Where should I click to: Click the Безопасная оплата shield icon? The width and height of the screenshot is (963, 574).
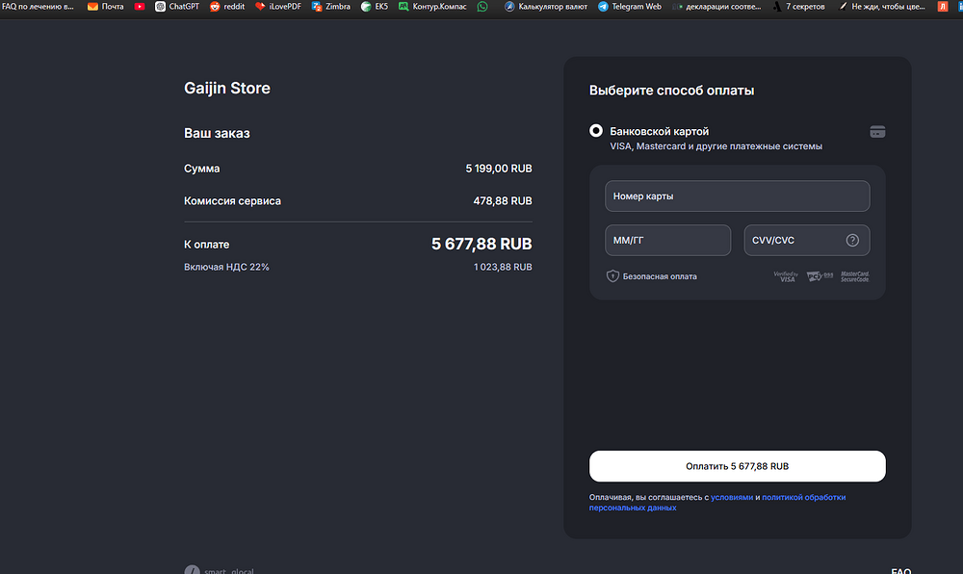tap(612, 276)
